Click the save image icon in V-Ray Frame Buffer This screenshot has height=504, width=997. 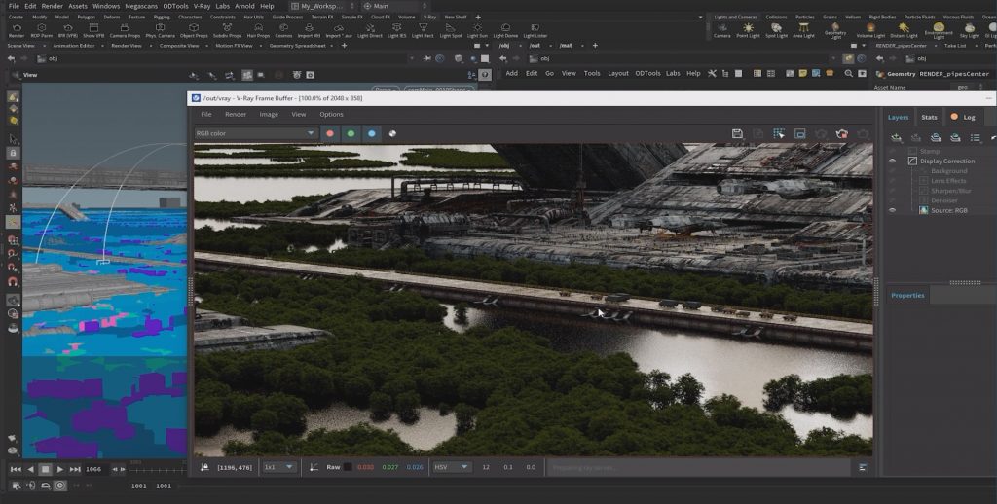pyautogui.click(x=737, y=133)
